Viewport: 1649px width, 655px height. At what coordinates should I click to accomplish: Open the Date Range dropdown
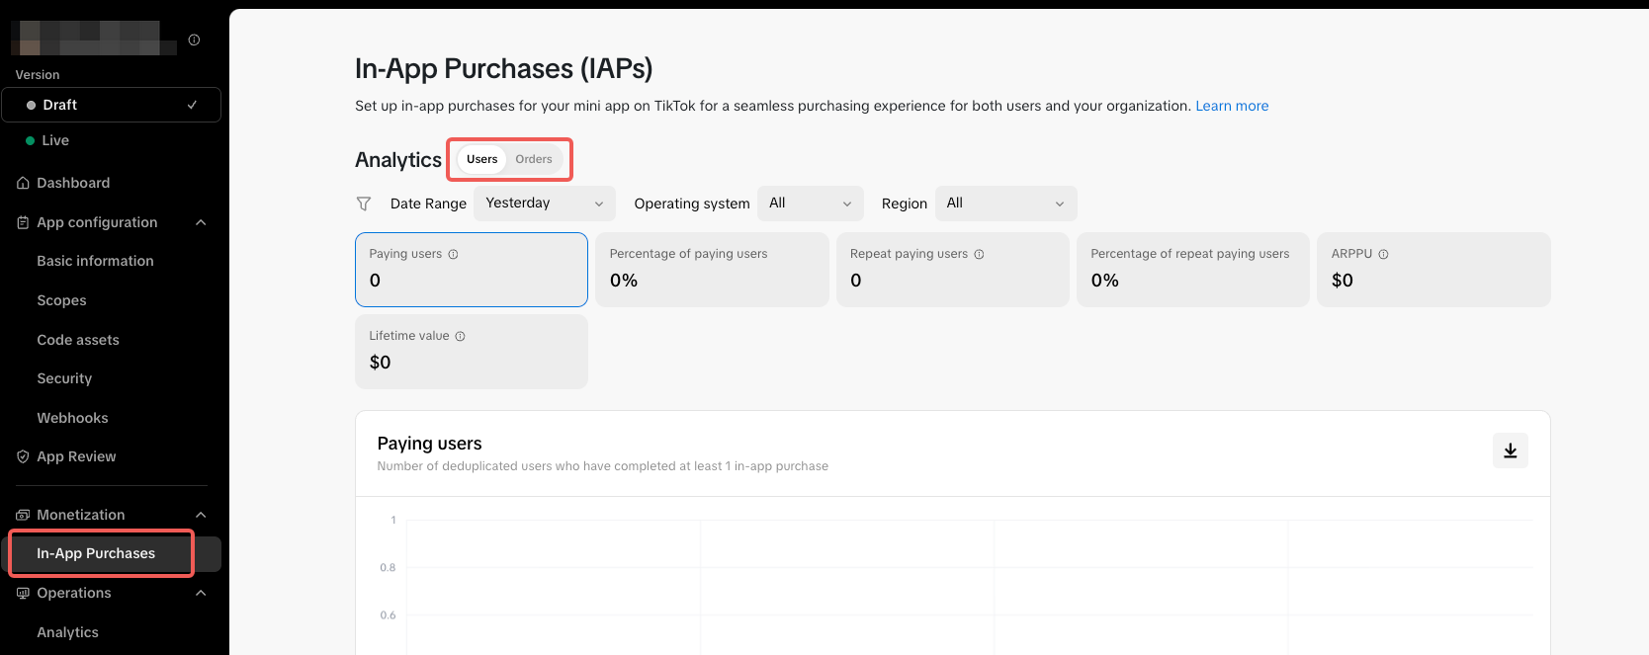pos(544,204)
